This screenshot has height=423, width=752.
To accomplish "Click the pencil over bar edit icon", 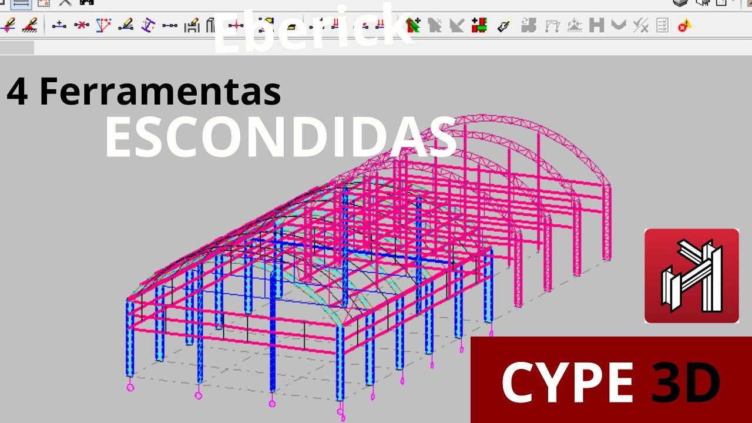I will [x=125, y=25].
